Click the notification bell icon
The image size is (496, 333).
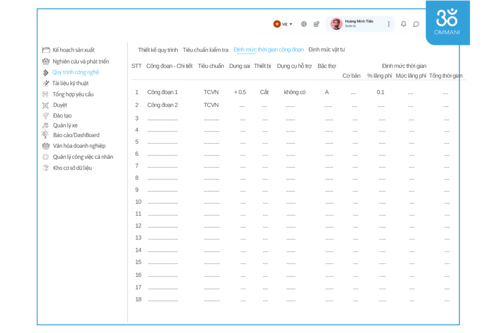click(x=403, y=24)
